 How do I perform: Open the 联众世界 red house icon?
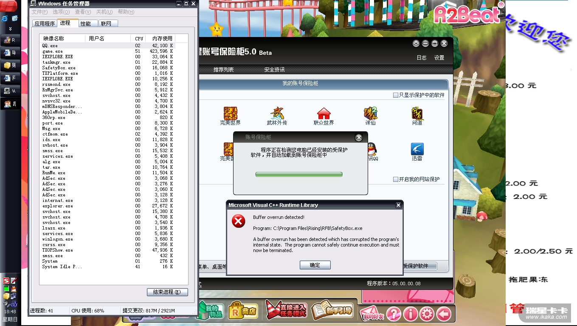click(x=324, y=114)
